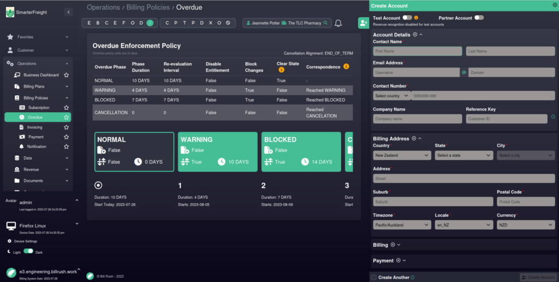
Task: Click the info icon beside Create Another
Action: pos(413,278)
